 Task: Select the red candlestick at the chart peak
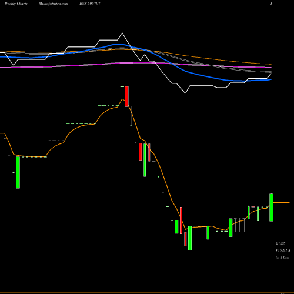[126, 96]
